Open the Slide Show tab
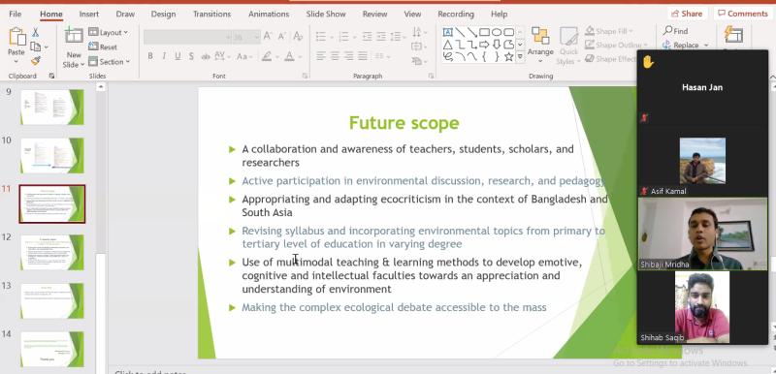776x374 pixels. pyautogui.click(x=326, y=14)
